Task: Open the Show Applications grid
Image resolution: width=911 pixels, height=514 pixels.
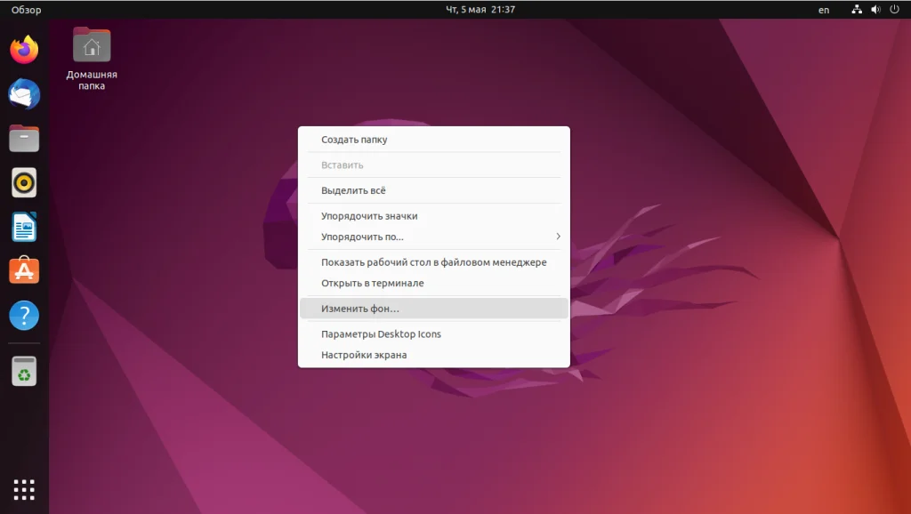Action: tap(22, 488)
